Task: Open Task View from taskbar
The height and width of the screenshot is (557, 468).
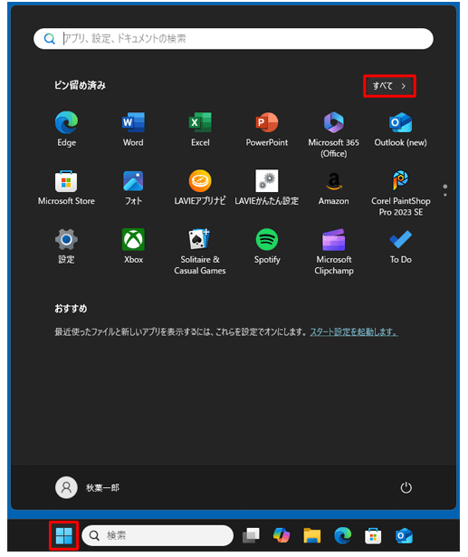Action: coord(251,535)
